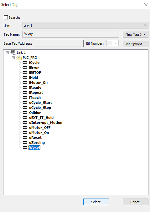Click the tag icon next to iCycle

(x=25, y=63)
